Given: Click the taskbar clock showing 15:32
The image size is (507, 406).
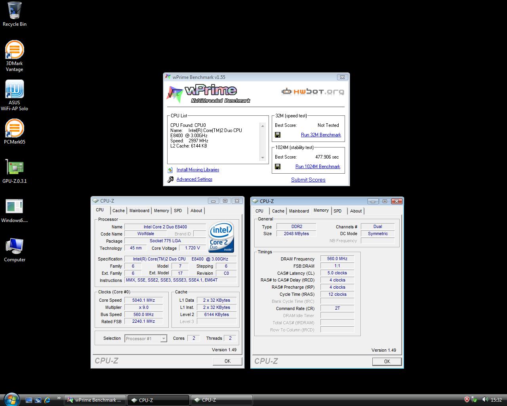Looking at the screenshot, I should (x=496, y=400).
